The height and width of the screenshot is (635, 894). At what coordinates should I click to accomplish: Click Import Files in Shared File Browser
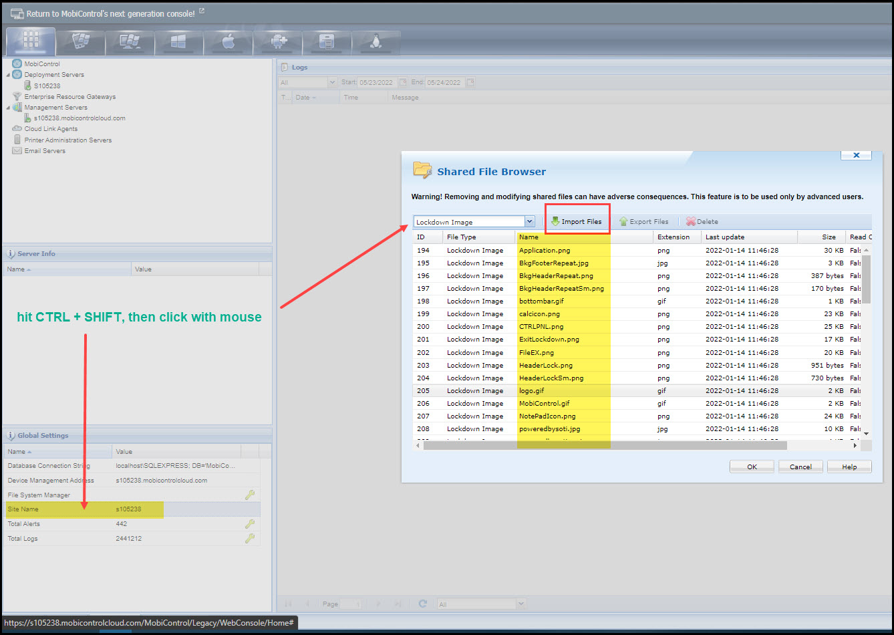[x=576, y=222]
